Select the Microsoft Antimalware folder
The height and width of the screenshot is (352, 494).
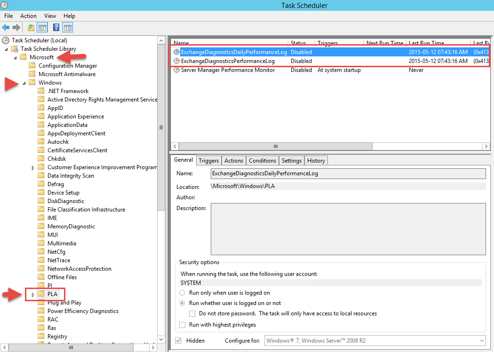click(68, 74)
